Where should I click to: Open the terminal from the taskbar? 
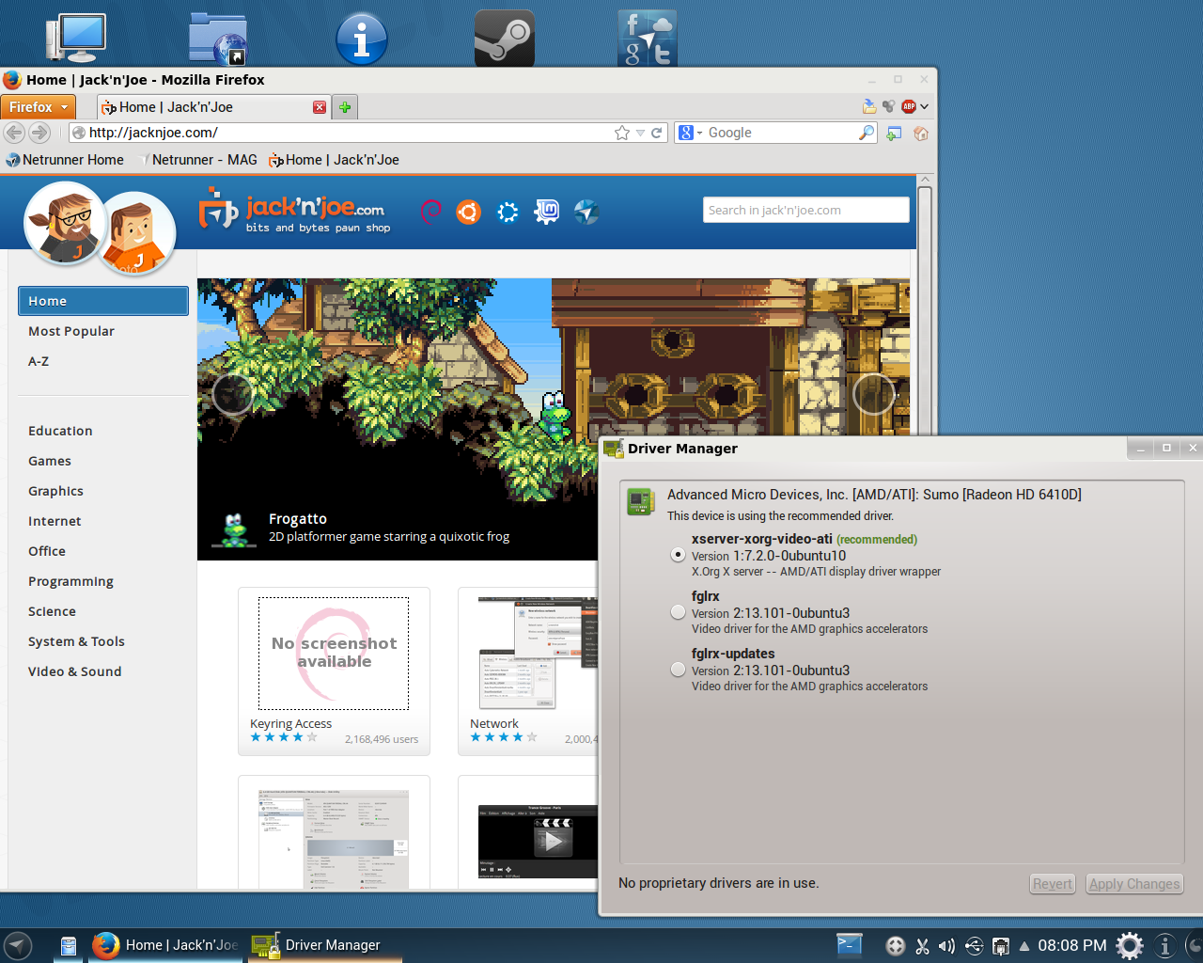click(850, 945)
